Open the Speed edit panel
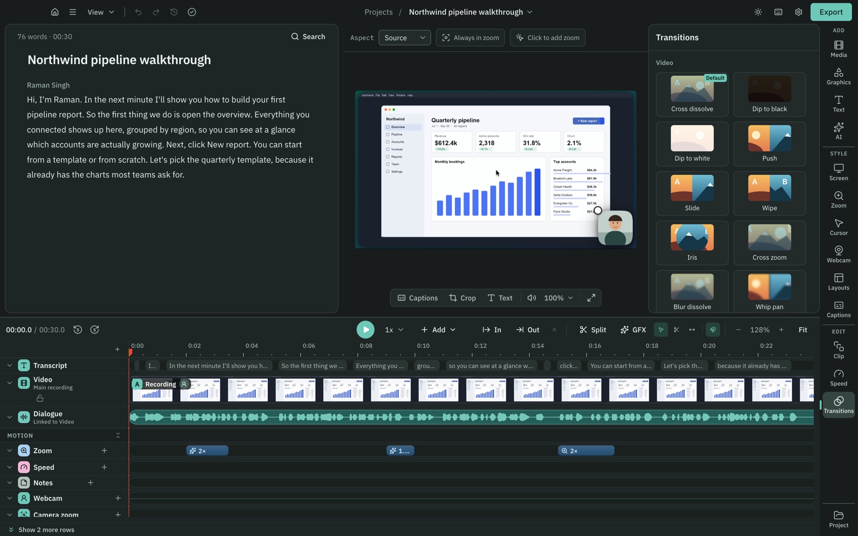858x536 pixels. click(838, 378)
